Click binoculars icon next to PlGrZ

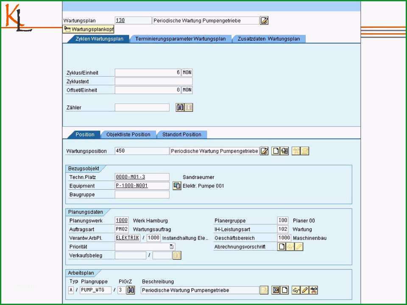pyautogui.click(x=131, y=290)
